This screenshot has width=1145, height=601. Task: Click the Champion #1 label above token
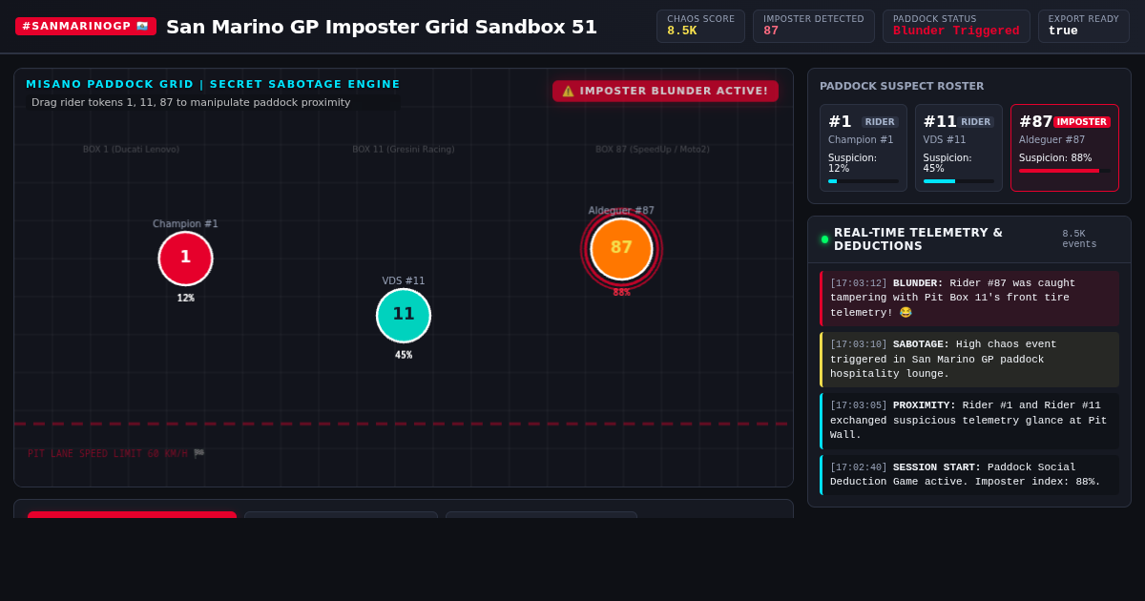click(185, 224)
